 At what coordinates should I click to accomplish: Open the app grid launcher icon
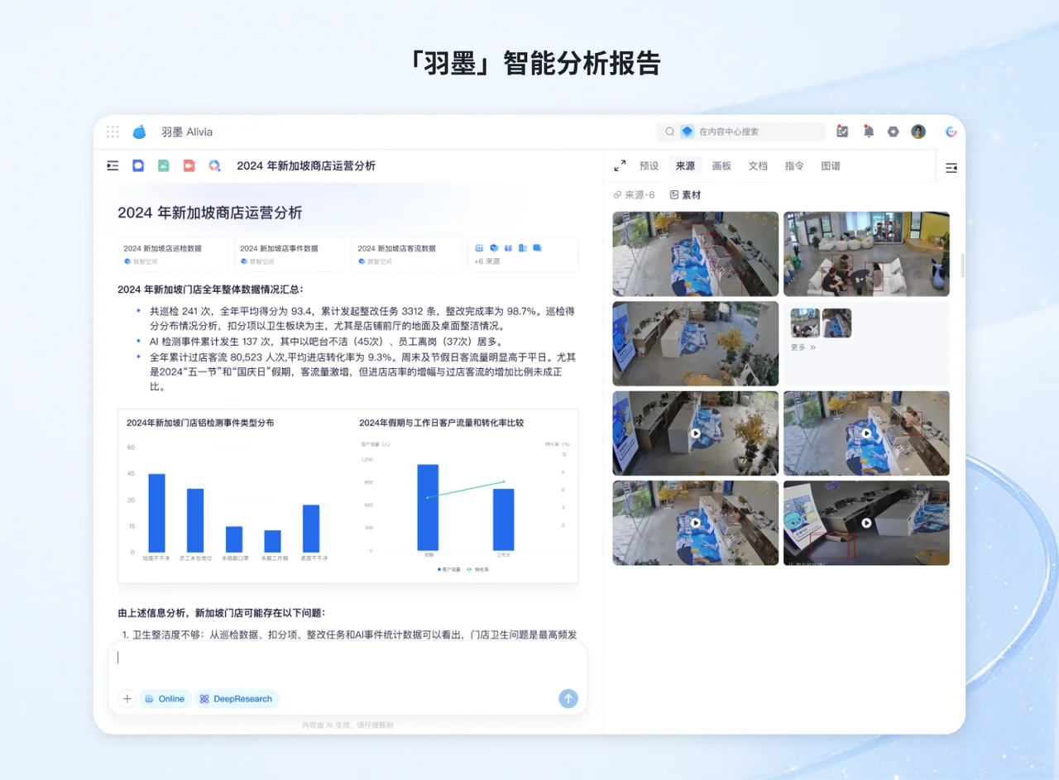coord(113,132)
